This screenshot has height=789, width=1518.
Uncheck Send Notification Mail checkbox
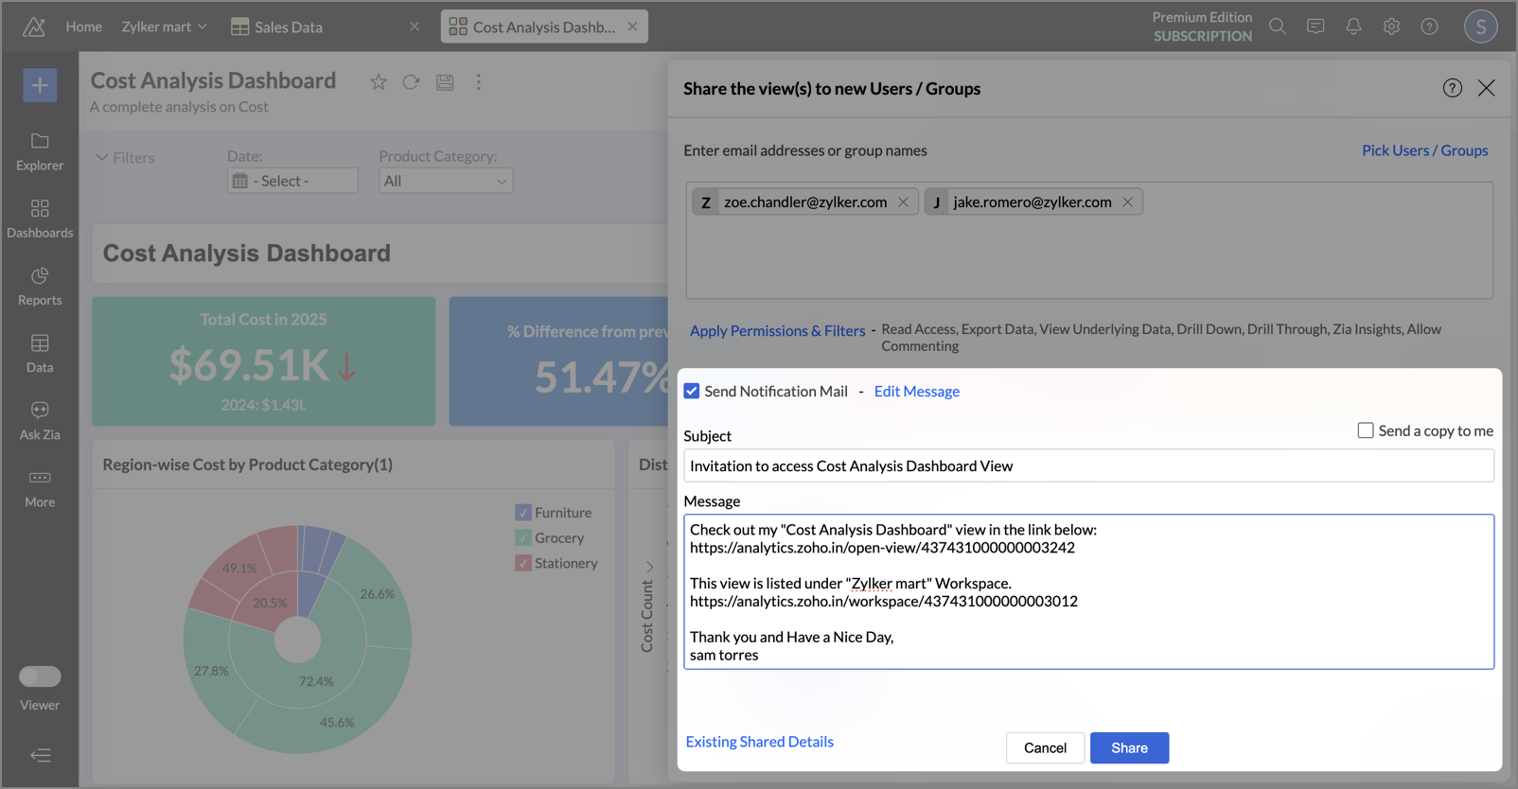pos(692,392)
